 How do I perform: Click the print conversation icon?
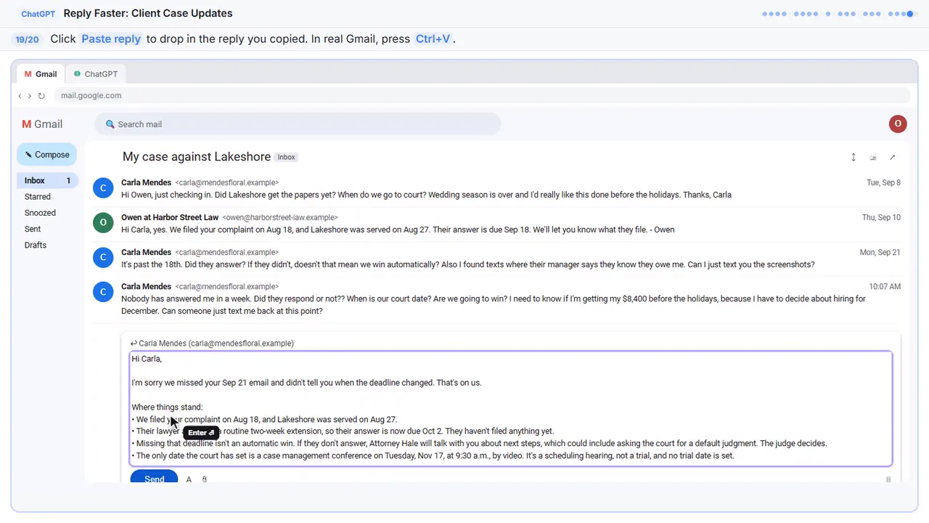(873, 157)
